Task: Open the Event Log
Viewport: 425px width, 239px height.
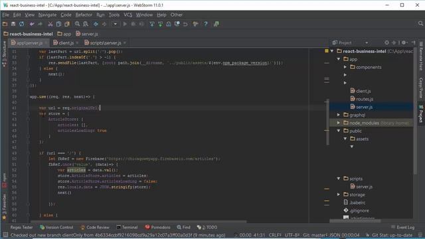Action: click(402, 227)
